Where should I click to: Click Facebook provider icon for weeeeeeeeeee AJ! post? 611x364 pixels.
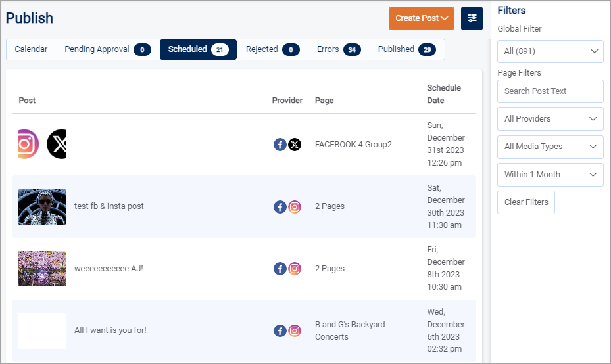coord(280,269)
